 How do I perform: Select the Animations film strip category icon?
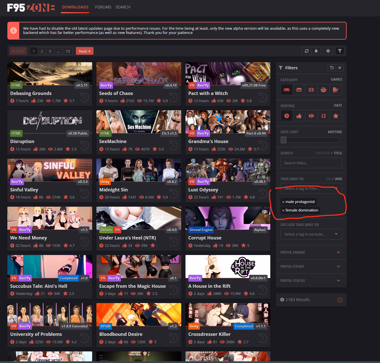pos(311,90)
